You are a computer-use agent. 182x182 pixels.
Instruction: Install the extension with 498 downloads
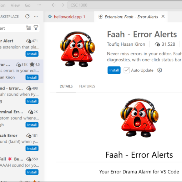click(32, 101)
